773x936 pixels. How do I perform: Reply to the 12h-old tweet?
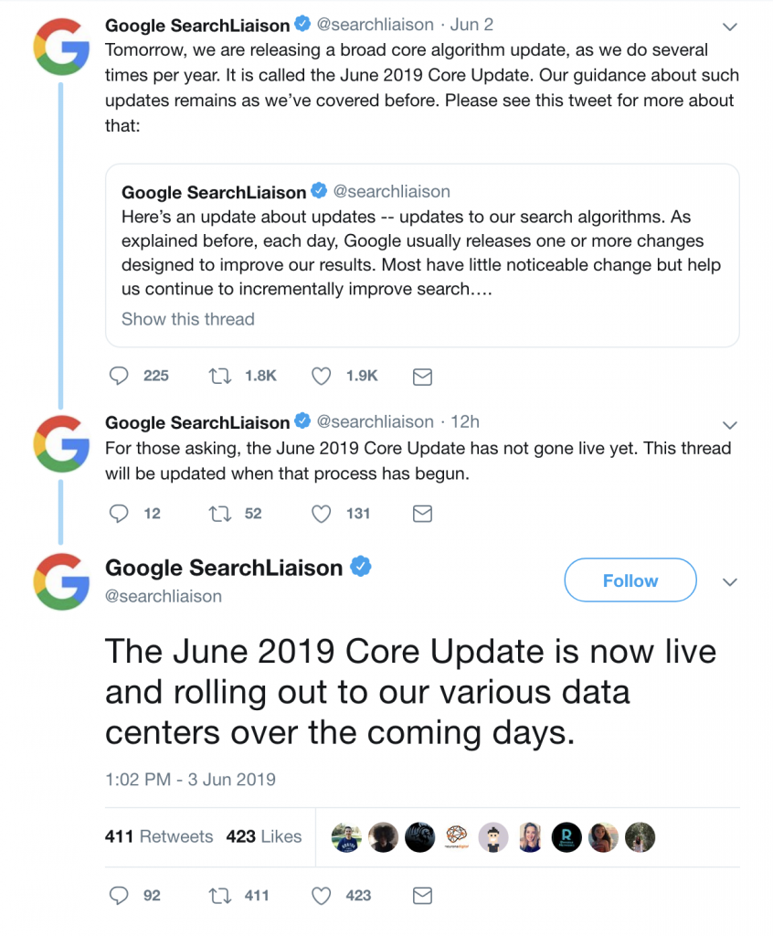(119, 514)
